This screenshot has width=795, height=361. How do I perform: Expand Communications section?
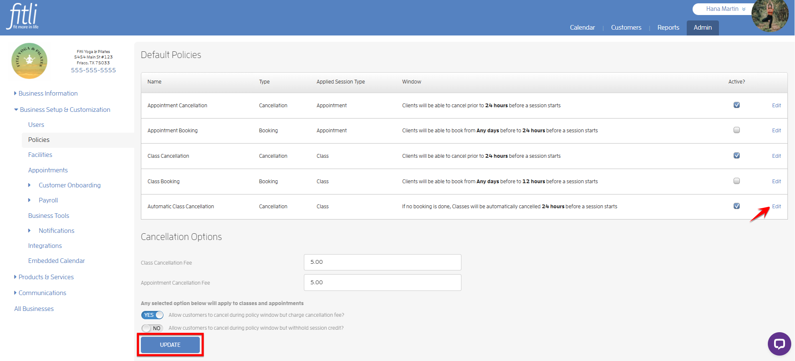[x=40, y=293]
